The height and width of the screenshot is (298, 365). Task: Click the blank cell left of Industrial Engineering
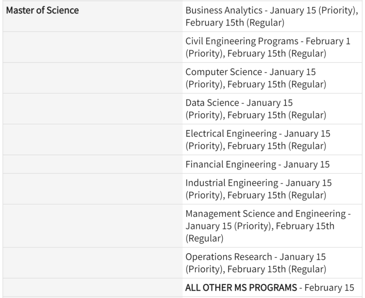pyautogui.click(x=93, y=189)
